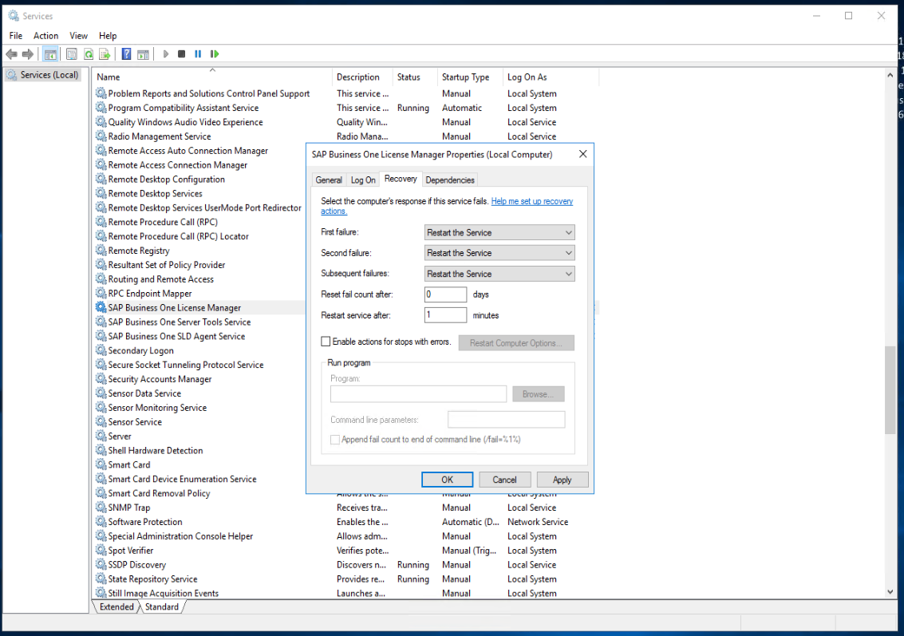Click Cancel in the properties dialog
The height and width of the screenshot is (636, 904).
[x=504, y=480]
